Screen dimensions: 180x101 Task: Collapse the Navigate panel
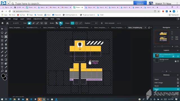coord(178,27)
